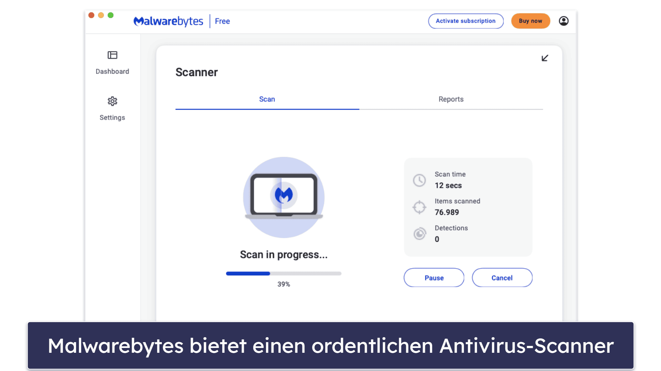This screenshot has height=371, width=661.
Task: Click the laptop scan illustration
Action: 284,197
